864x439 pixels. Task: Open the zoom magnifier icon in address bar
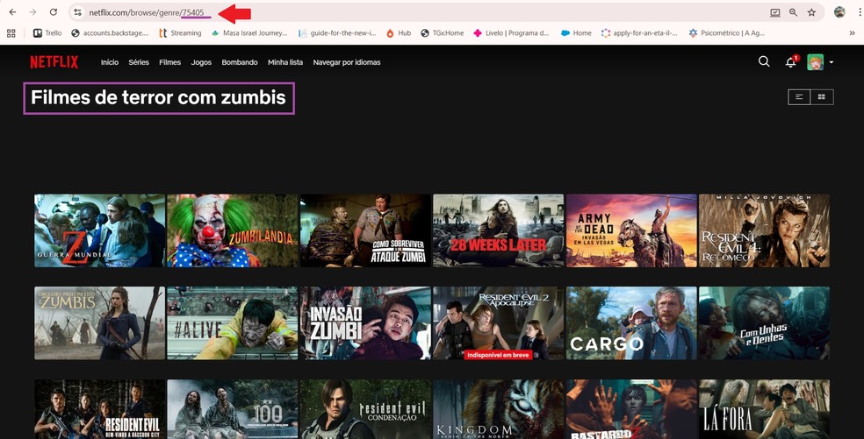tap(794, 12)
